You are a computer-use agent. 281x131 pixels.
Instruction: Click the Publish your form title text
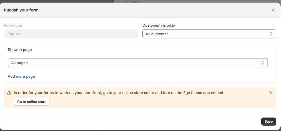(21, 10)
